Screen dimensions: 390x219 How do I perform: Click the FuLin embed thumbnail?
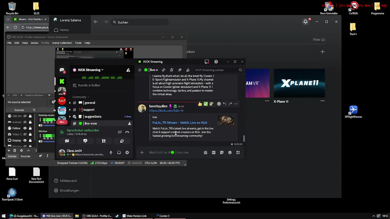coord(226,120)
